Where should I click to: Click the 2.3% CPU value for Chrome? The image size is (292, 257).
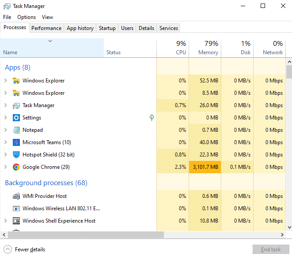pos(180,167)
